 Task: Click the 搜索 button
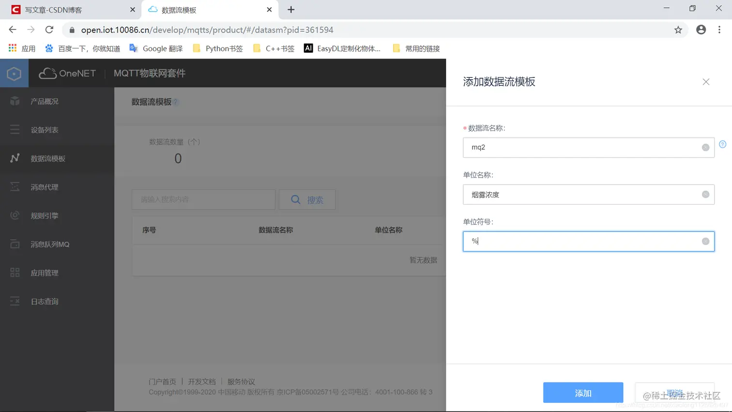307,199
